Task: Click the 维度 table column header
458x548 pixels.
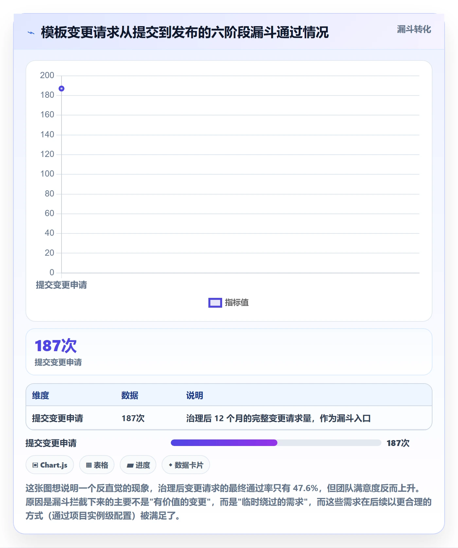Action: 41,396
